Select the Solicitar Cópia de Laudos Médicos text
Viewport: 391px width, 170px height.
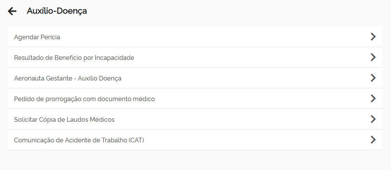[x=64, y=119]
